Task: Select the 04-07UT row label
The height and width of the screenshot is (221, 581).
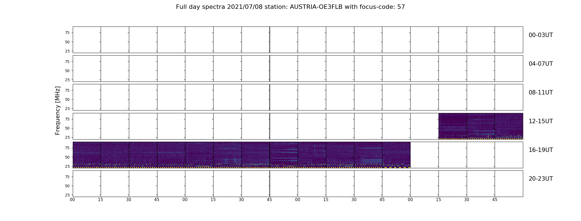Action: pyautogui.click(x=541, y=64)
